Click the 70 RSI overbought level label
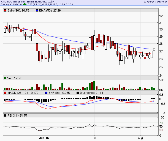Screen dimensions: 168x141 coord(161,123)
